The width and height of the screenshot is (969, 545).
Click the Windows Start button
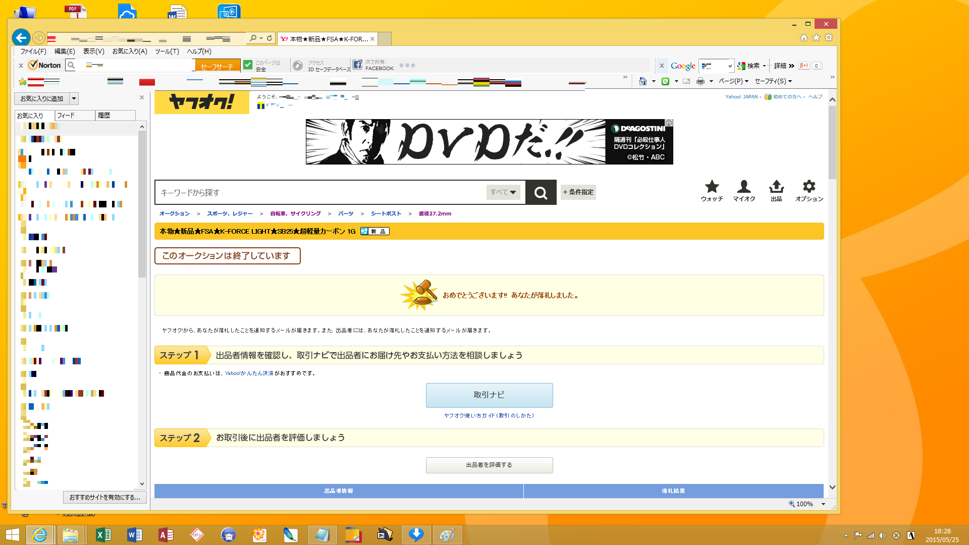13,535
